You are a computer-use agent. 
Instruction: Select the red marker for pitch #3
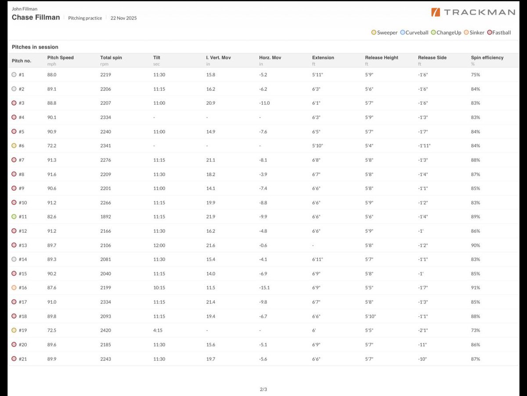(14, 103)
